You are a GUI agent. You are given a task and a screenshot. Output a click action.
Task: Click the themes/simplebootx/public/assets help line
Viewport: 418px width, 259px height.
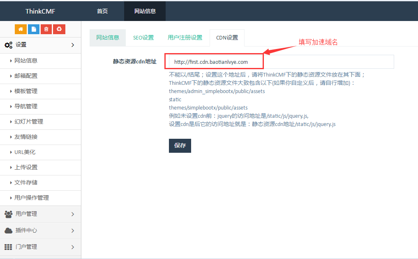tap(208, 107)
